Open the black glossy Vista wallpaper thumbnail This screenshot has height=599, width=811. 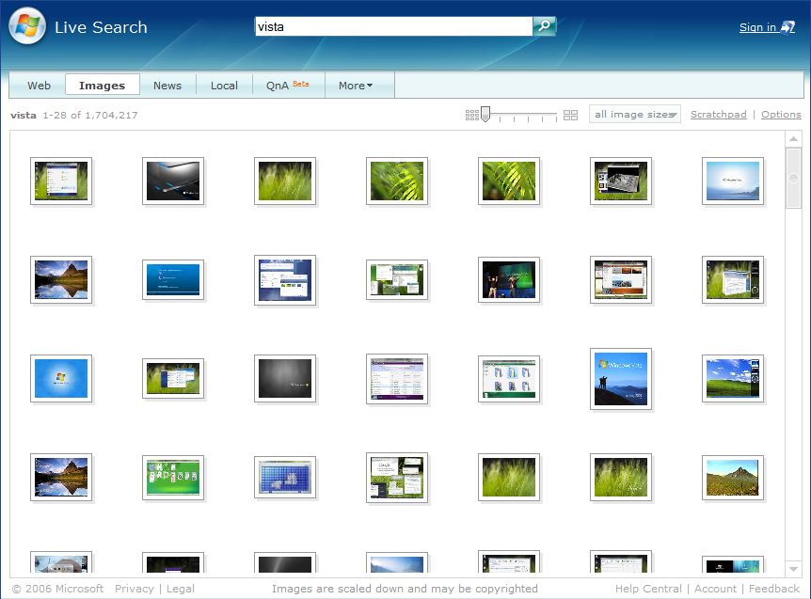(x=173, y=181)
